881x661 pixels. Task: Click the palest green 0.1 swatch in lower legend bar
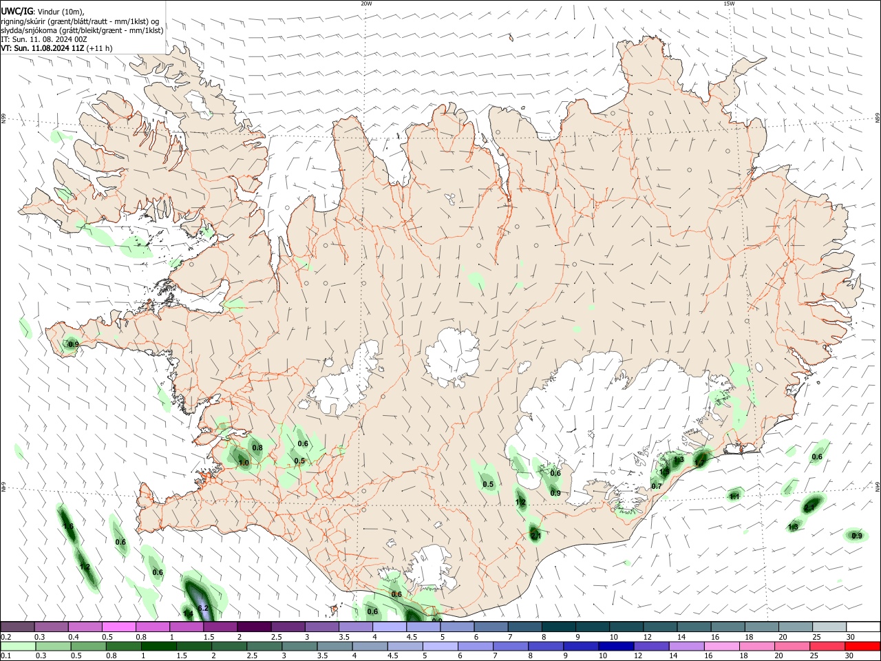[x=19, y=647]
